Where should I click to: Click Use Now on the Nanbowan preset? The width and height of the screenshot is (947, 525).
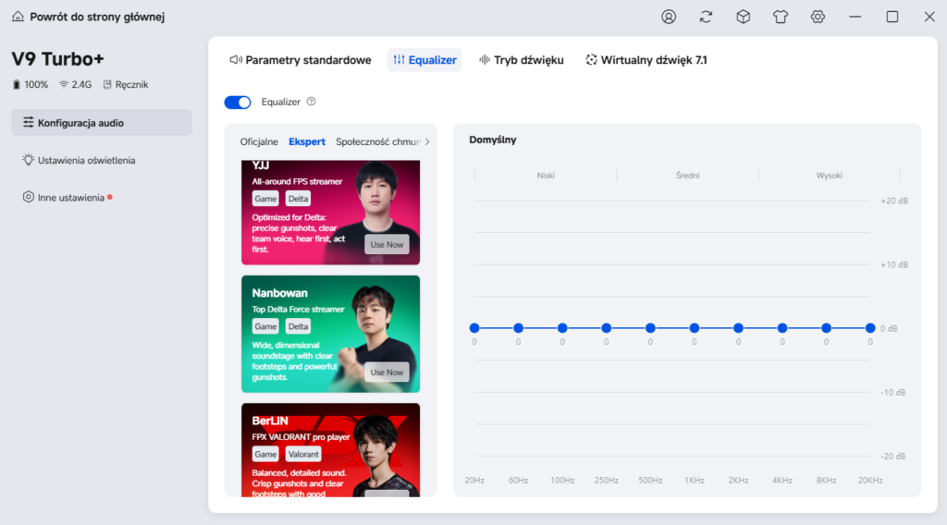point(387,372)
